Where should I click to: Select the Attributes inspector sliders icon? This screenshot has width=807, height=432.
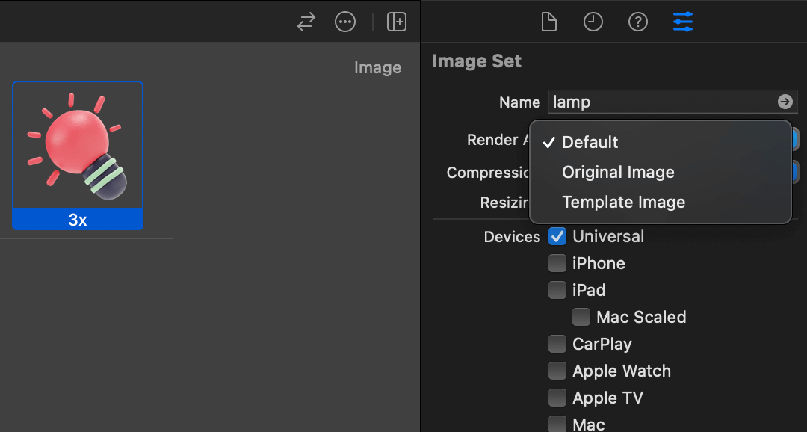tap(683, 22)
